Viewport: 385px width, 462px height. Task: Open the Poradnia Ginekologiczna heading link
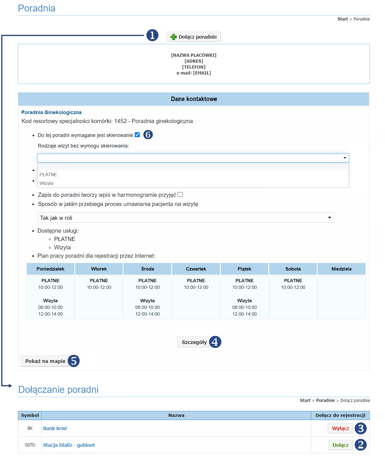click(52, 112)
